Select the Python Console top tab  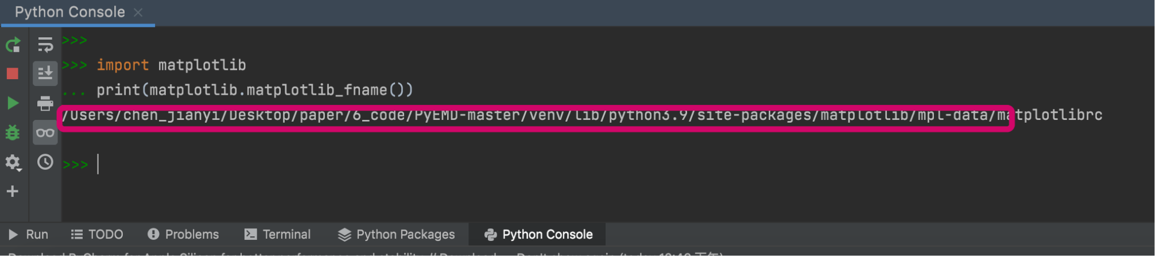70,12
